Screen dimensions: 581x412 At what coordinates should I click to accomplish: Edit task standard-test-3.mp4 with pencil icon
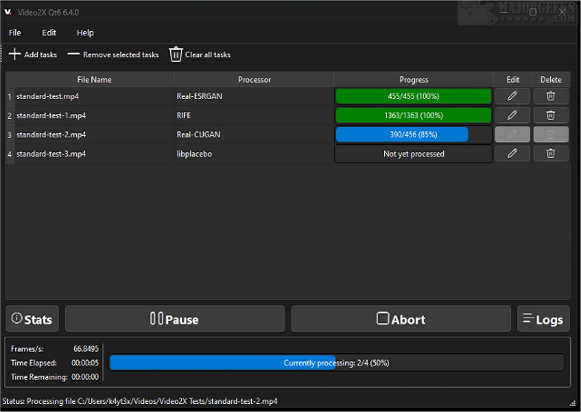click(512, 154)
